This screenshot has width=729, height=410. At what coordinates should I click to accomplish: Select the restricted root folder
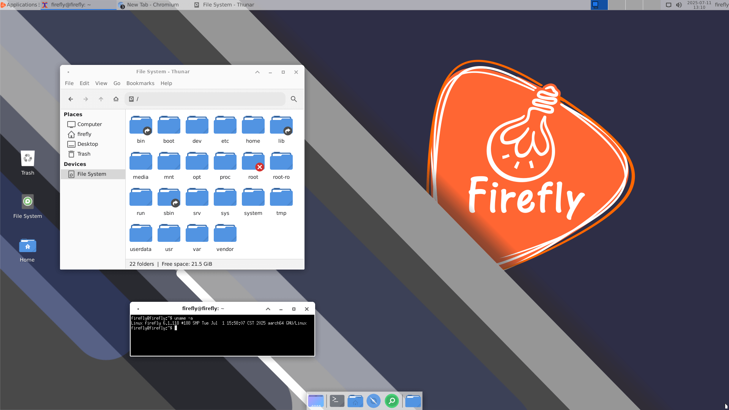click(253, 166)
